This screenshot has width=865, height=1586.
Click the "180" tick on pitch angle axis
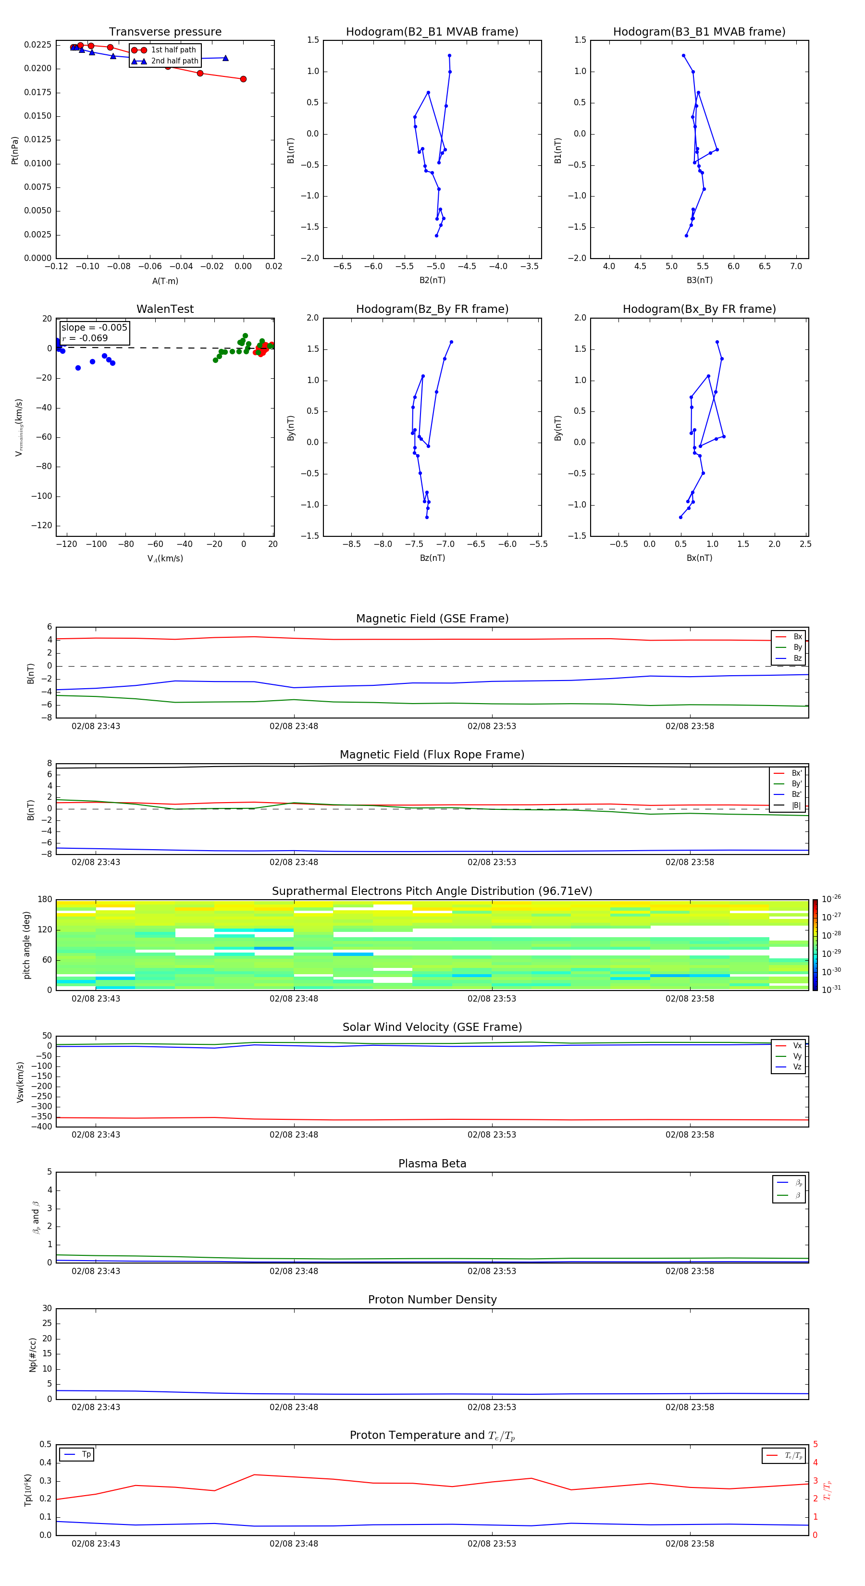45,900
